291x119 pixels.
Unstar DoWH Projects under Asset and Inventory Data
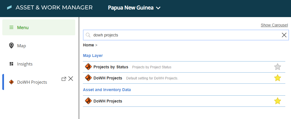coord(277,101)
